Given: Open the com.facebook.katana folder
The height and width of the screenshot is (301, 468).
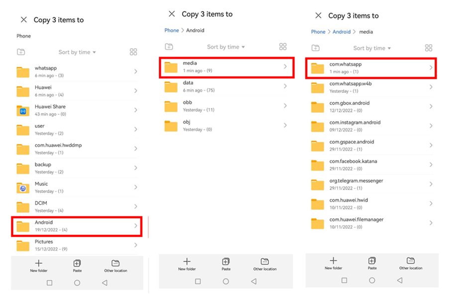Looking at the screenshot, I should pyautogui.click(x=372, y=165).
